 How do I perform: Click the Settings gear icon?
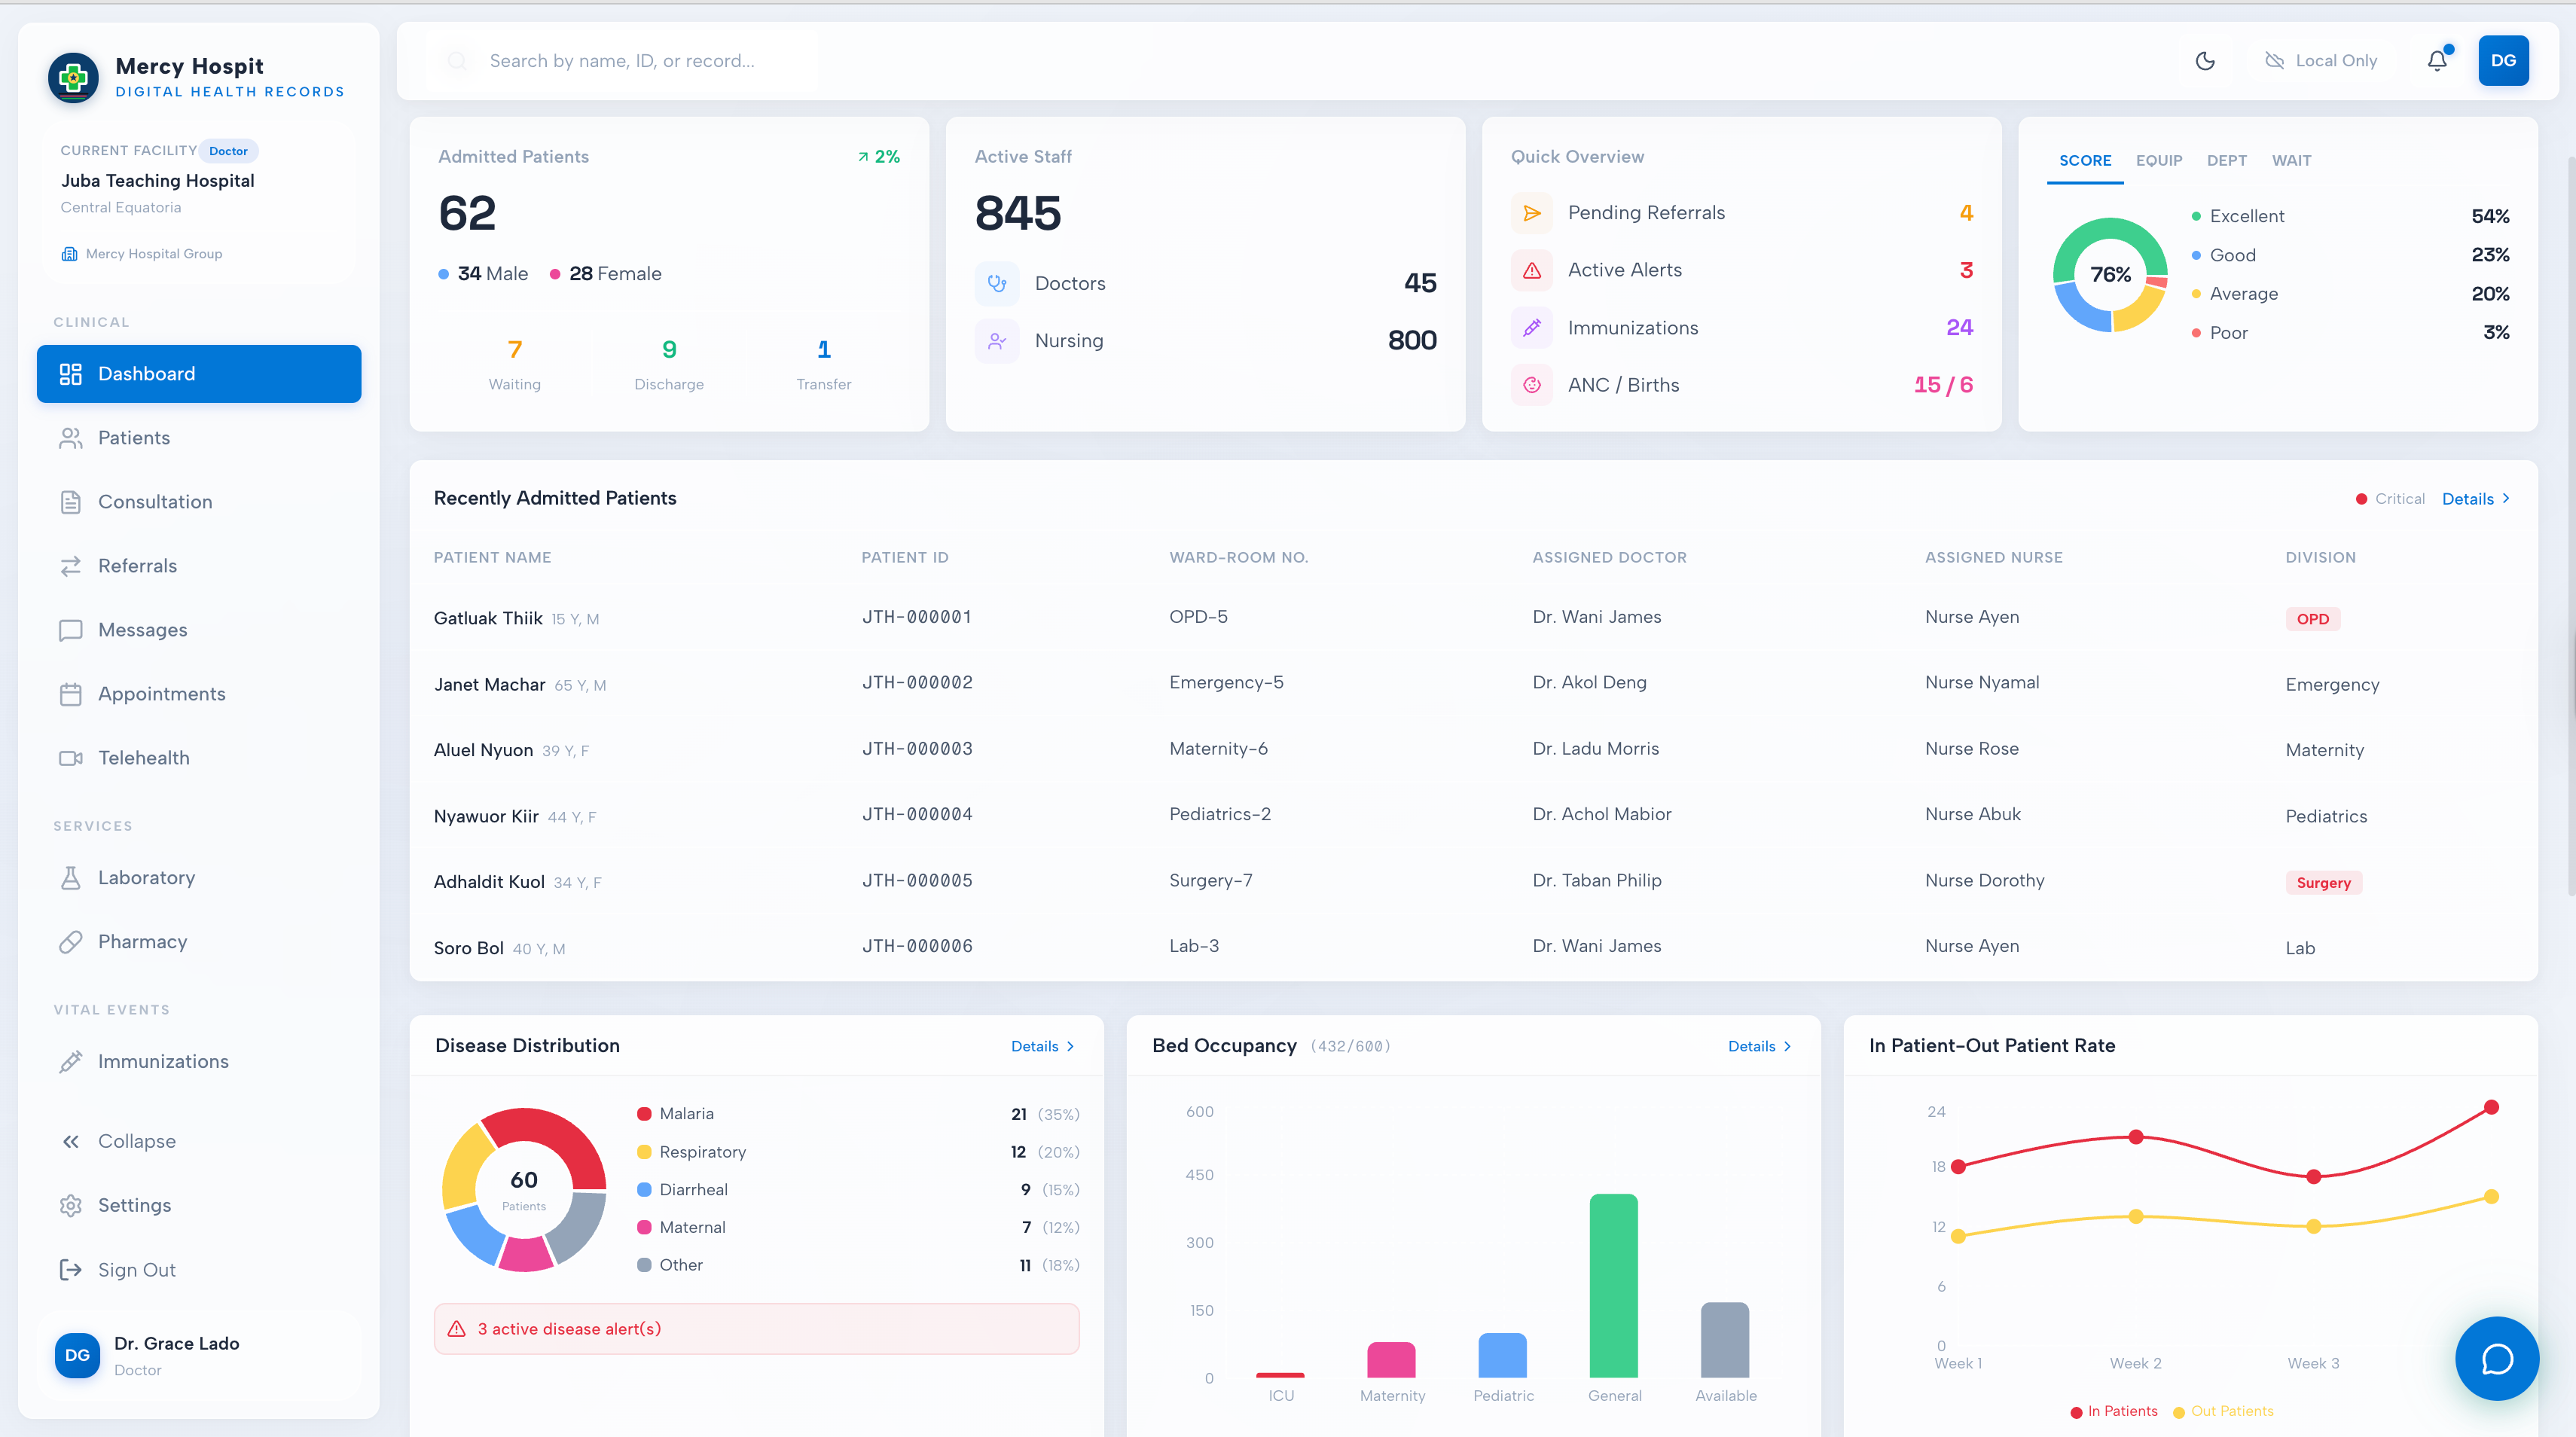70,1206
